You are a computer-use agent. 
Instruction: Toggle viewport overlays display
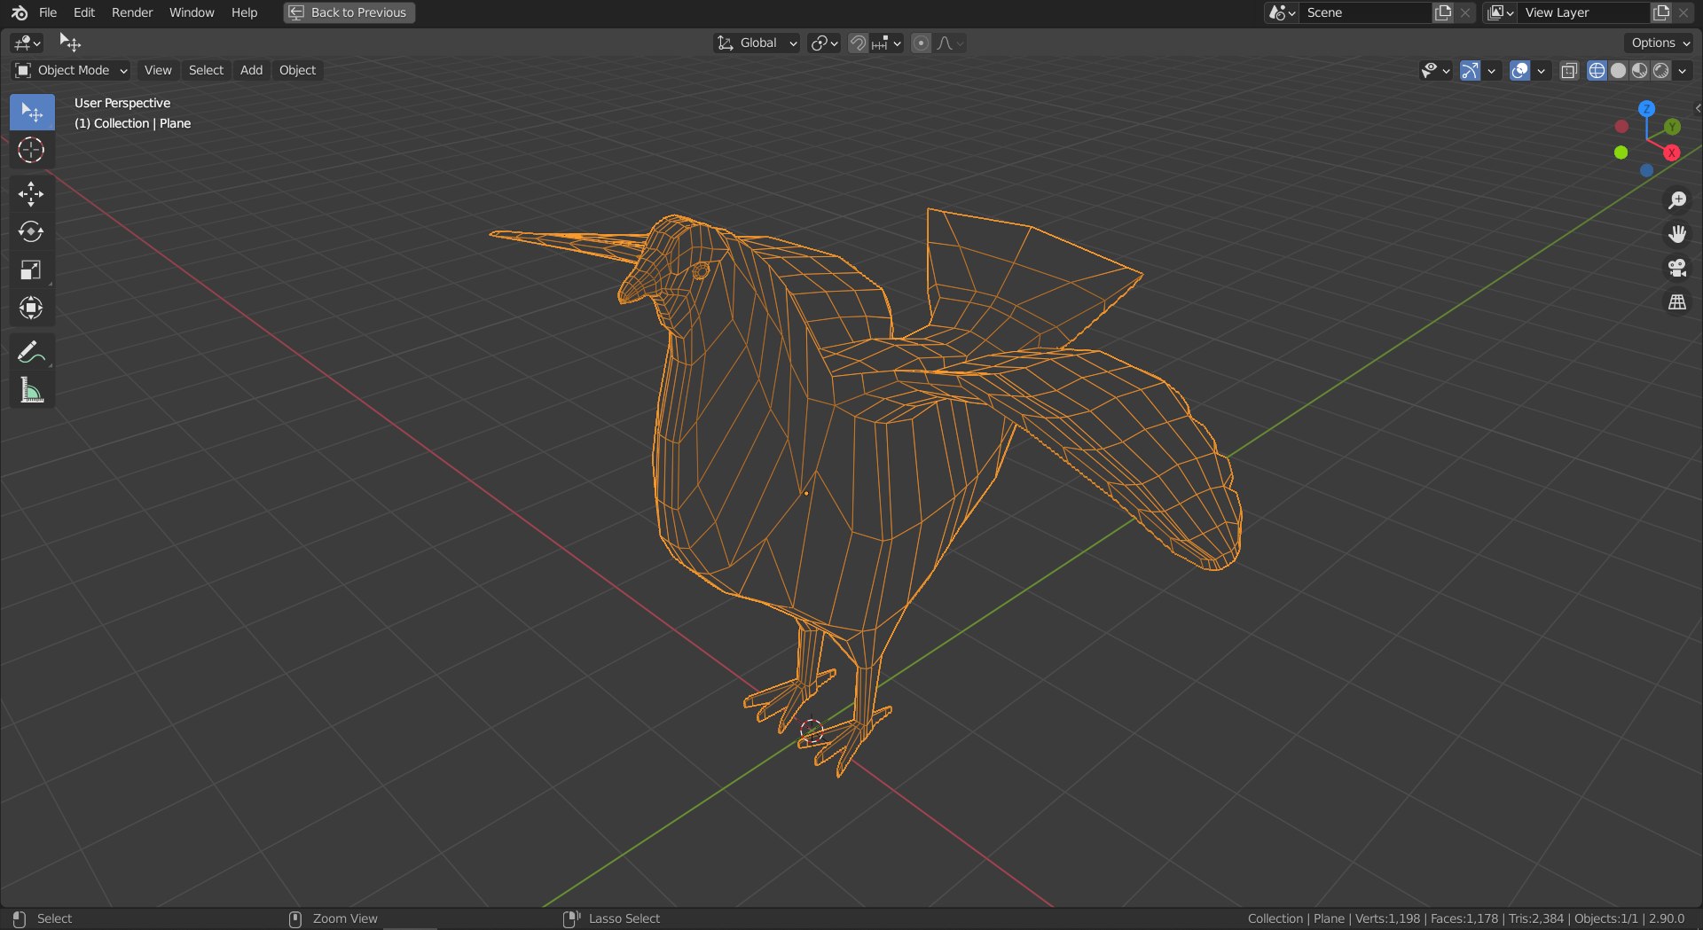click(1519, 70)
